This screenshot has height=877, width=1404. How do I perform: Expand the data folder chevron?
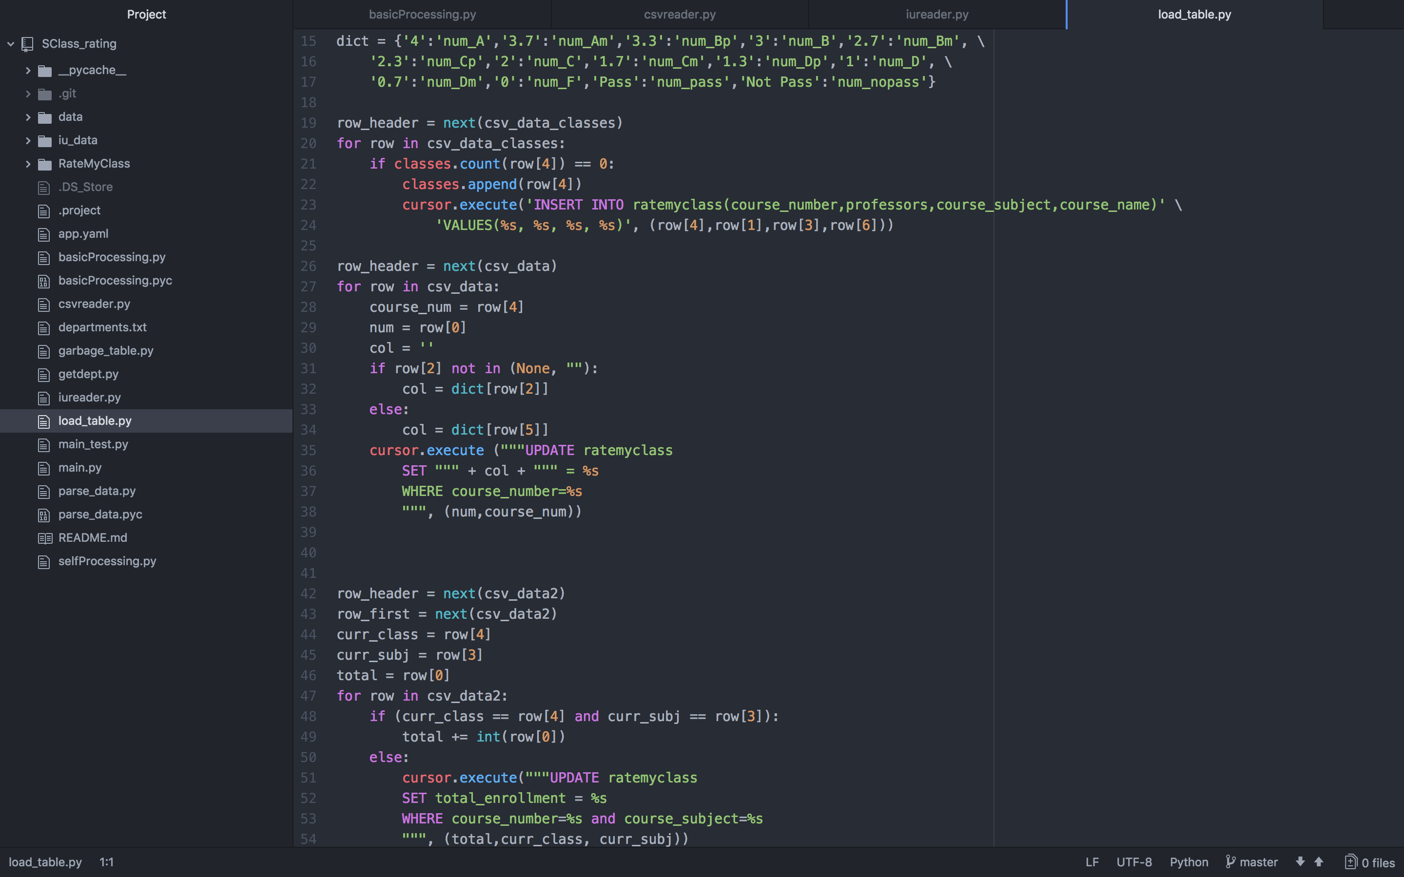[28, 117]
